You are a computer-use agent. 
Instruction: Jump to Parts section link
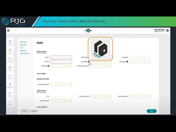click(21, 48)
